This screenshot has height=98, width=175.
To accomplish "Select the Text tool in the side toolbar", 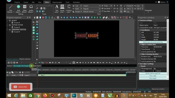I will pos(37,43).
